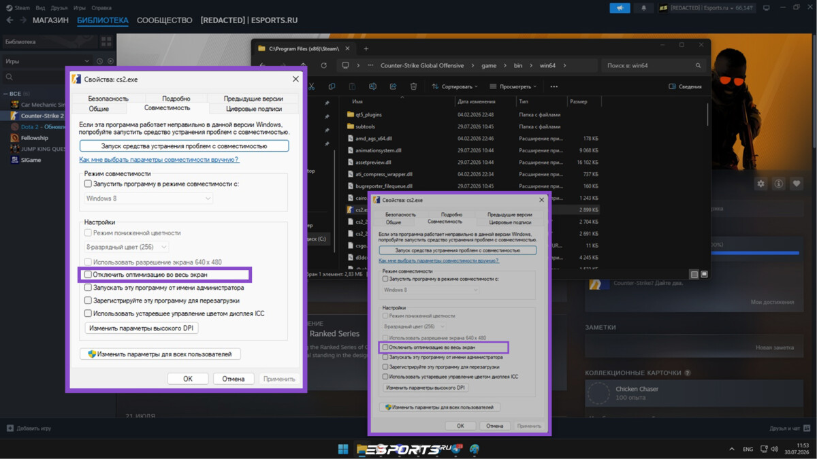This screenshot has height=459, width=817.
Task: Switch the Steam library to grid view
Action: (106, 41)
